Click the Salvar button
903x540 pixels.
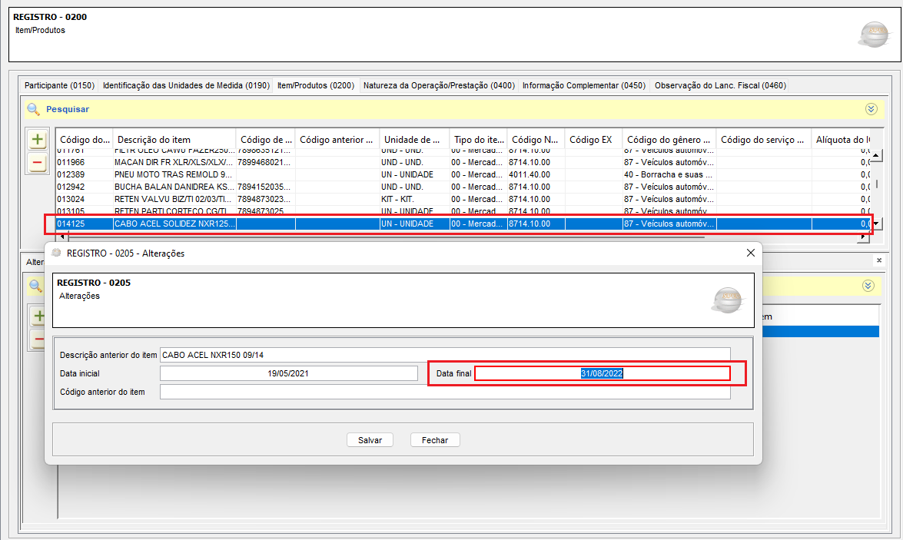(370, 440)
